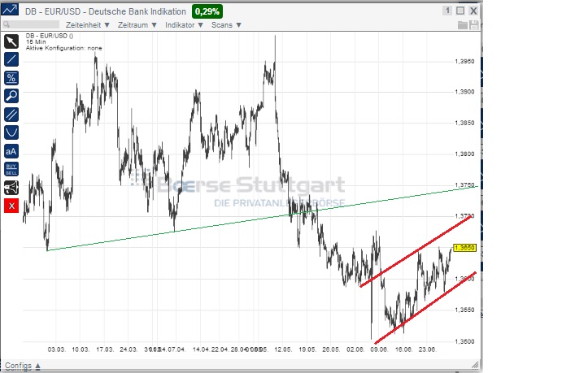Click the megaphone alert tool
This screenshot has width=588, height=373.
(x=11, y=188)
